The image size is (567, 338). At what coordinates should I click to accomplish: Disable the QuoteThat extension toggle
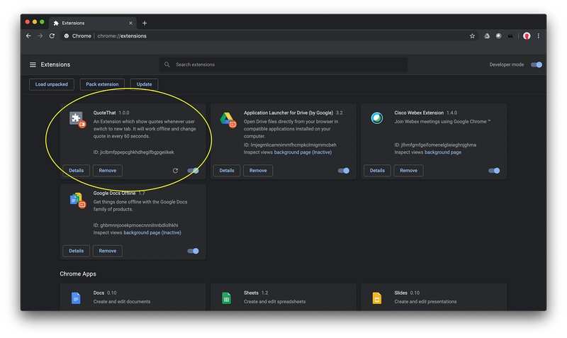point(193,171)
